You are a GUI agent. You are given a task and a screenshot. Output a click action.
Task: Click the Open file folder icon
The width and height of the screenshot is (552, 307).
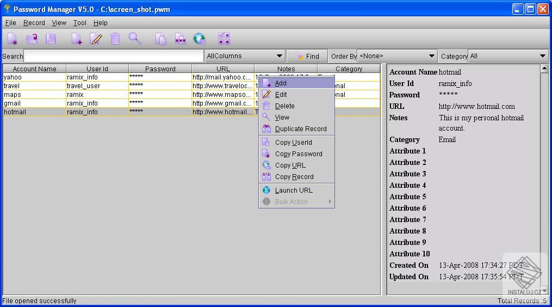[32, 39]
